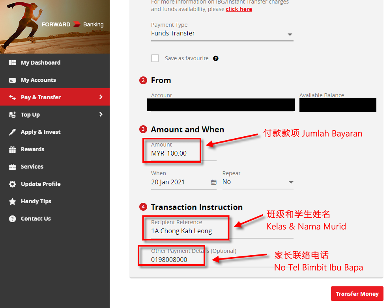
Task: Tick the Save as favourite checkbox
Action: click(155, 58)
